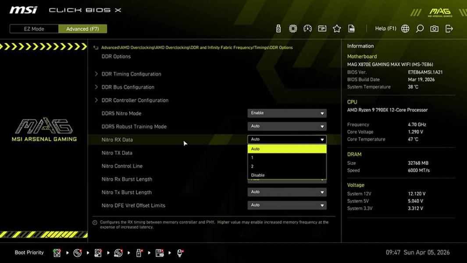This screenshot has height=263, width=467.
Task: Open the hardware monitor gauge icon
Action: [307, 28]
